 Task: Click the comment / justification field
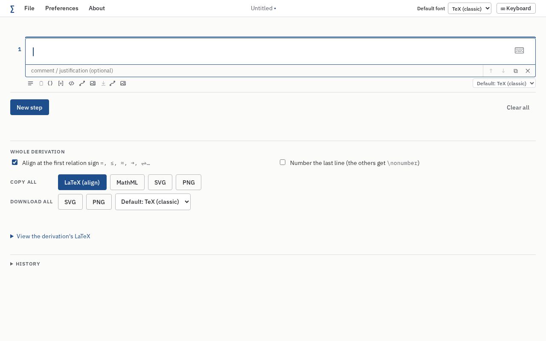coord(254,71)
